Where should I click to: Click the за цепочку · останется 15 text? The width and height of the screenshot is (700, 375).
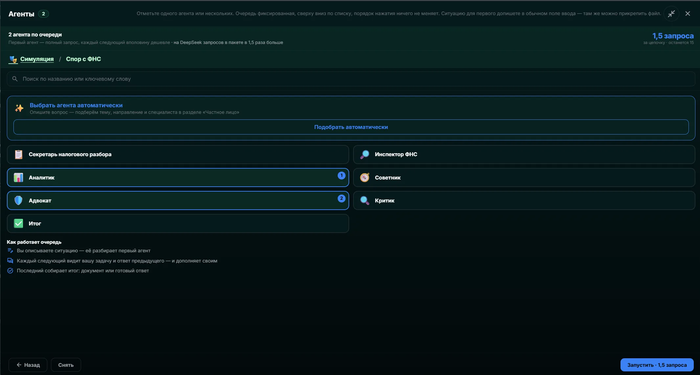click(x=668, y=43)
